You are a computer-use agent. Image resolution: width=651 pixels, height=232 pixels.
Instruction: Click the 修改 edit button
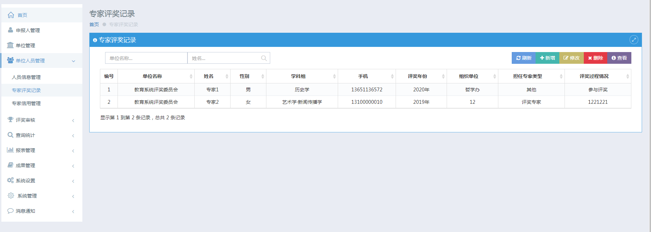coord(571,58)
